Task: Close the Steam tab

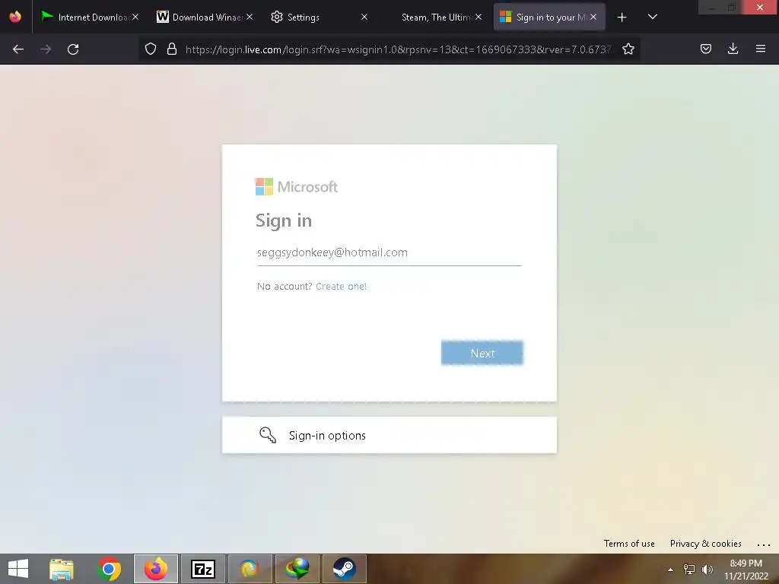Action: click(x=479, y=17)
